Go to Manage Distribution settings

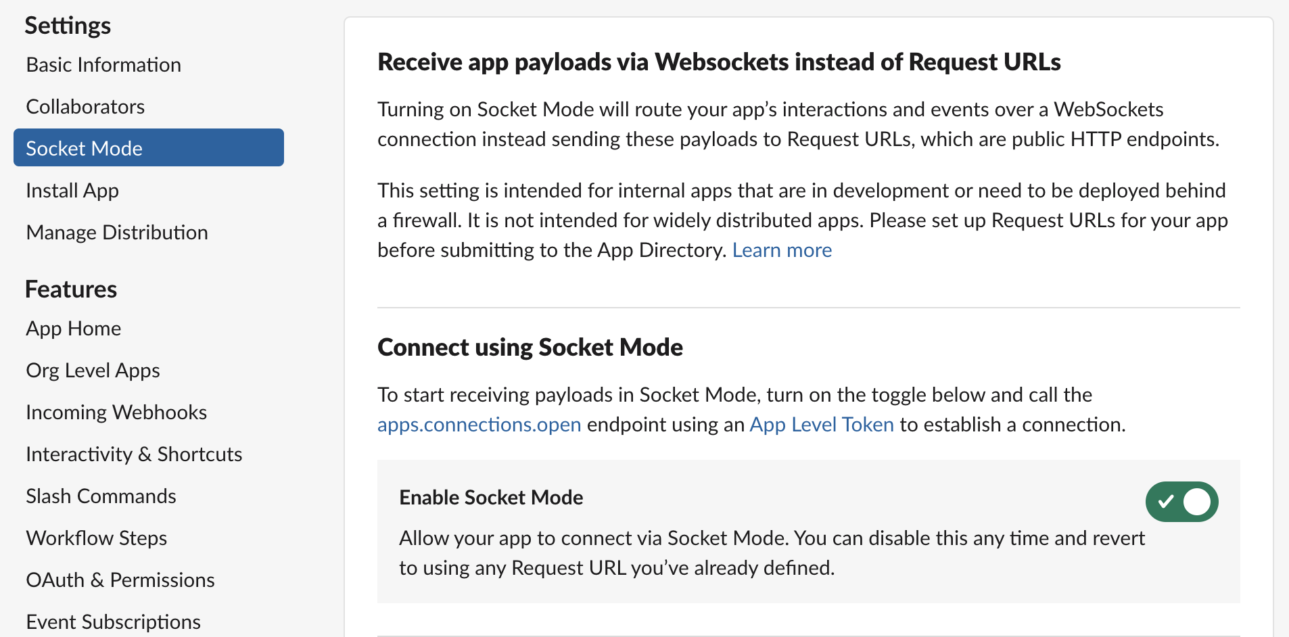coord(116,232)
